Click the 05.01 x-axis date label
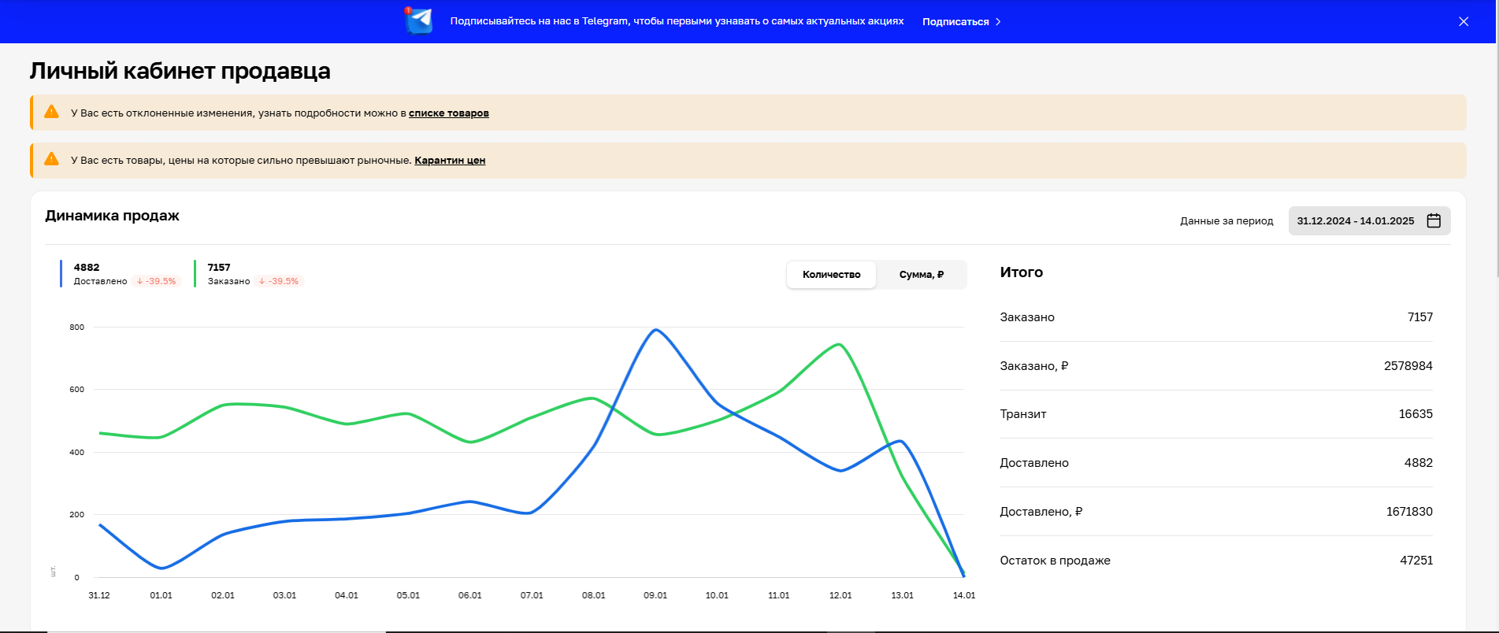Viewport: 1499px width, 633px height. (408, 595)
